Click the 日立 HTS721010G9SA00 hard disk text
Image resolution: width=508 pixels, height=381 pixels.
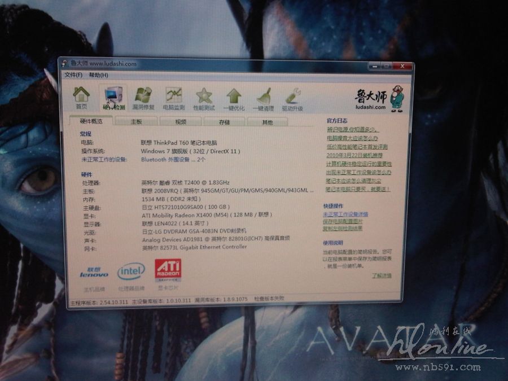(x=186, y=207)
